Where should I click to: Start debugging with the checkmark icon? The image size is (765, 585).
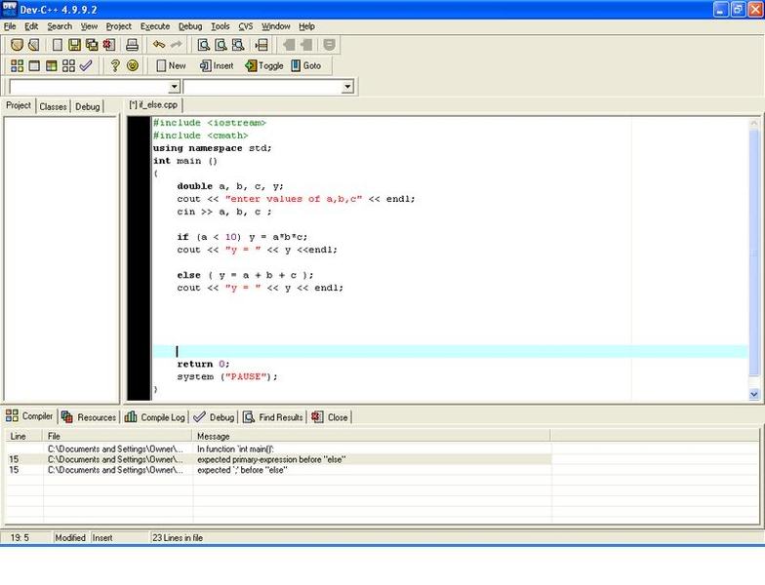(86, 65)
